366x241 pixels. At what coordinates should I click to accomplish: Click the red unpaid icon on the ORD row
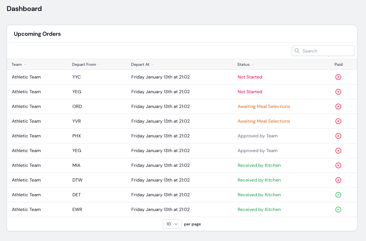[x=338, y=107]
